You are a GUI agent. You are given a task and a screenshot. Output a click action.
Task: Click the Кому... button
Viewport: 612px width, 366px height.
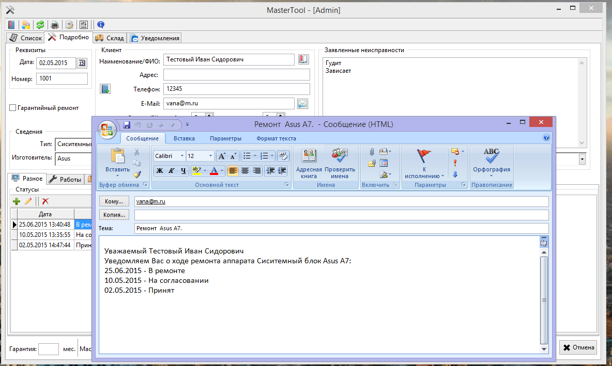(x=114, y=201)
